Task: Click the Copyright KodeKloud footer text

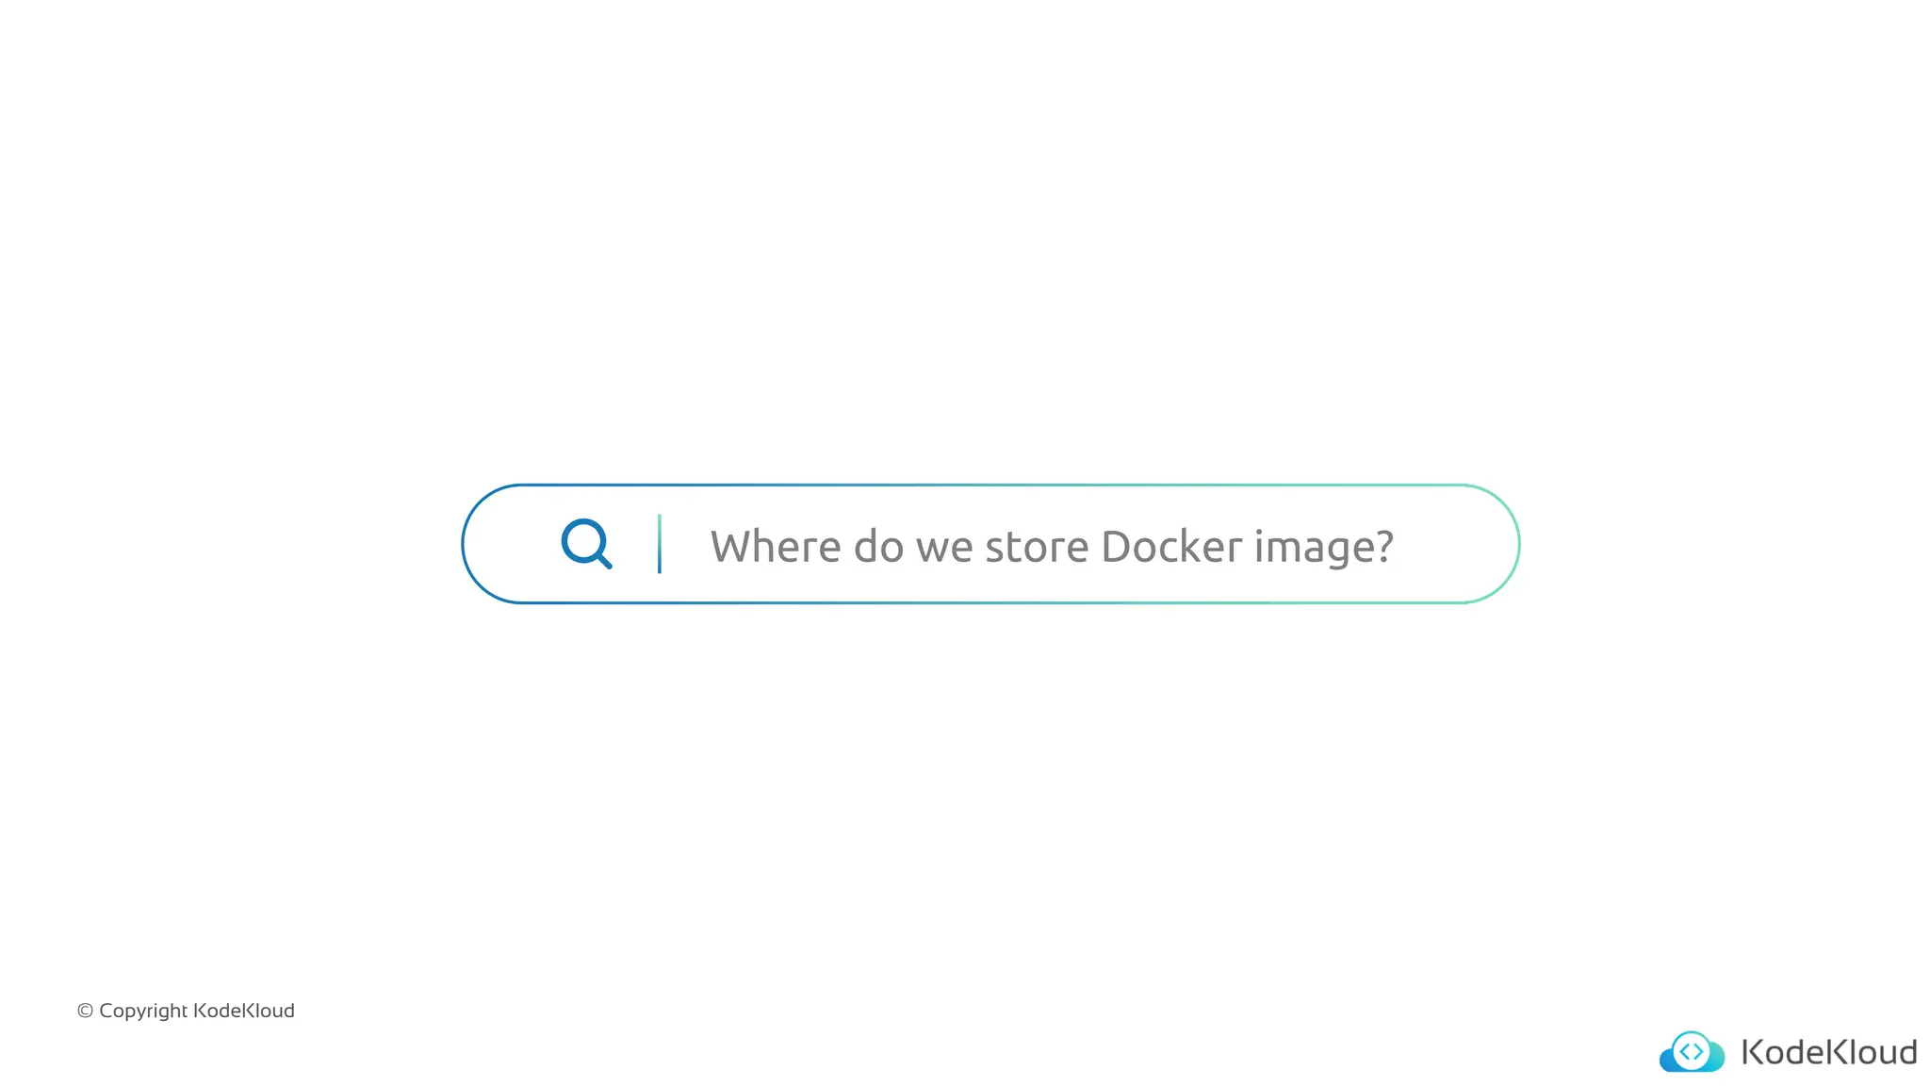Action: coord(186,1011)
